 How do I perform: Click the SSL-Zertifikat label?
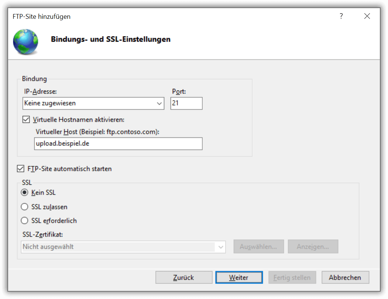click(x=42, y=234)
